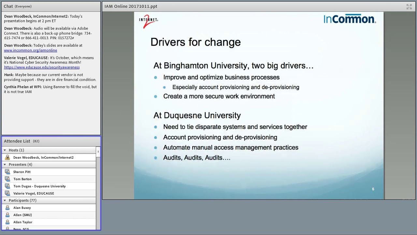Click Cynthia Phelan at WPI's chat message
Image resolution: width=417 pixels, height=235 pixels.
(x=50, y=89)
